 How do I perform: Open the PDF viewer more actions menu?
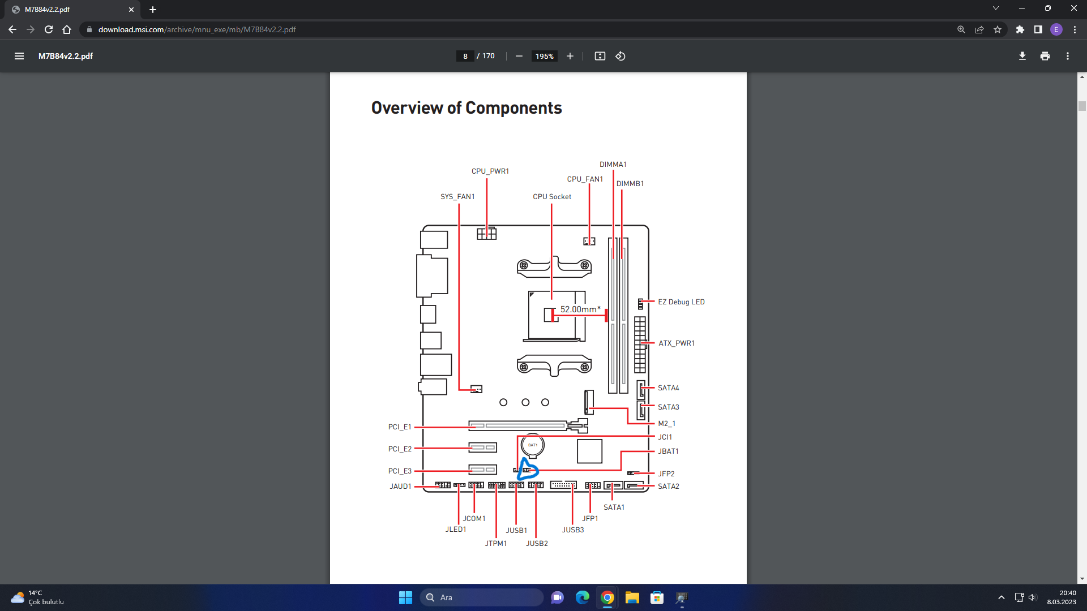tap(1068, 56)
